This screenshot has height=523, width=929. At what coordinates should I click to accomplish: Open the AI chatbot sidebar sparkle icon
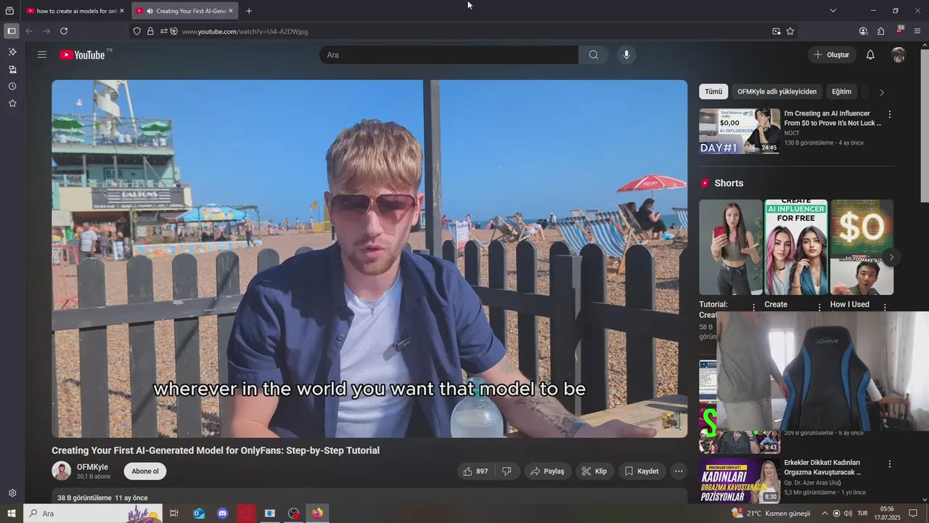tap(12, 52)
